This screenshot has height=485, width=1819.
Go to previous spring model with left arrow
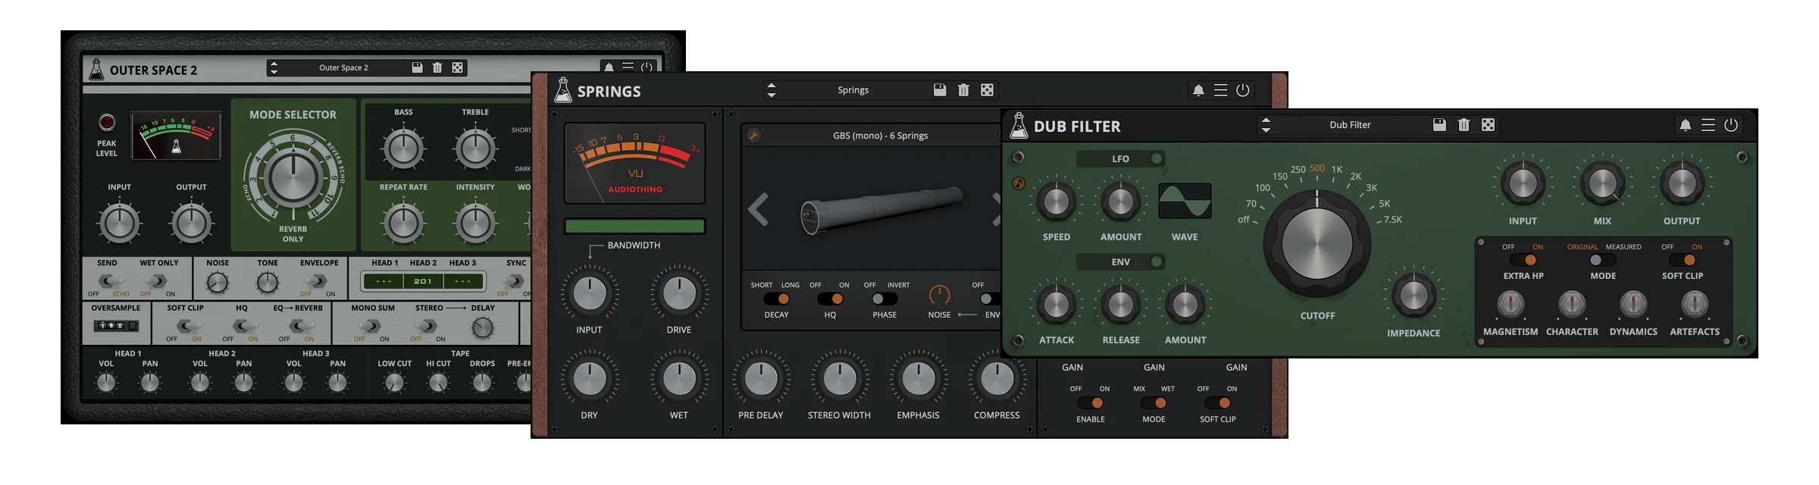click(x=759, y=210)
